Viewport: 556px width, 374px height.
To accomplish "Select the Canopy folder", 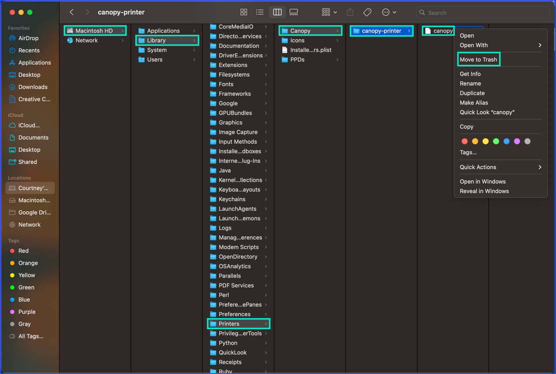I will 310,31.
